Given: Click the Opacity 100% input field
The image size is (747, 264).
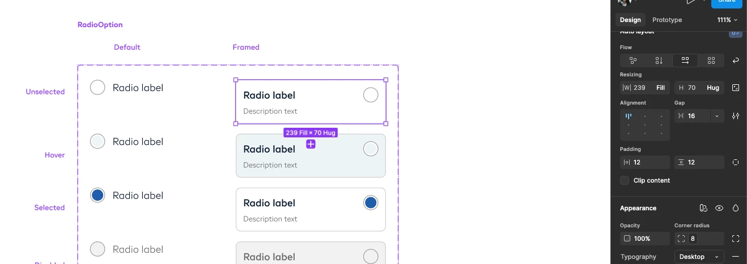Looking at the screenshot, I should point(644,239).
